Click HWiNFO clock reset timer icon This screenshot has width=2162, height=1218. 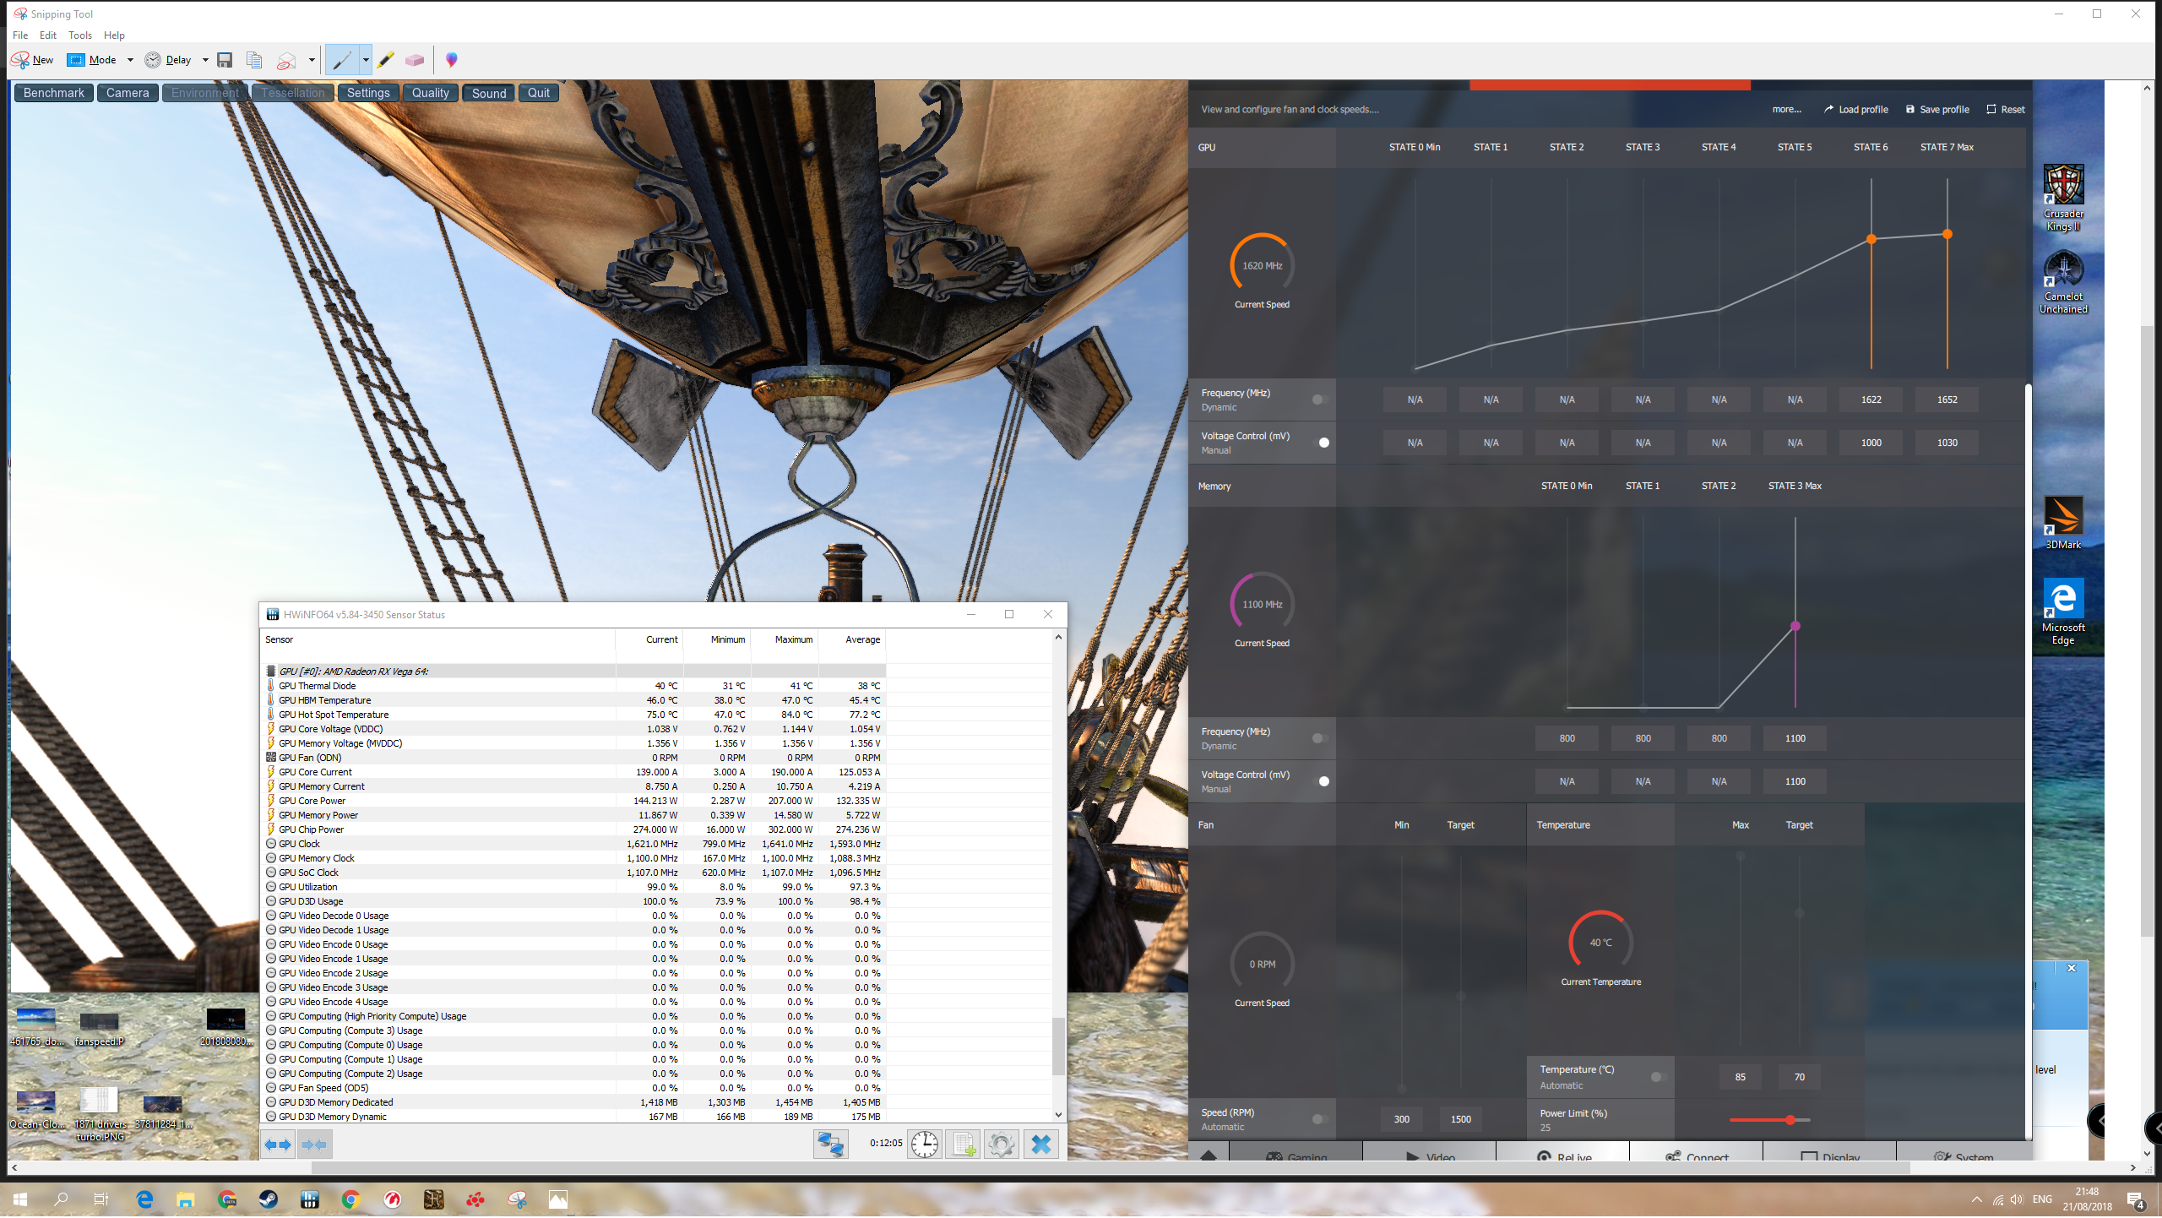[925, 1145]
